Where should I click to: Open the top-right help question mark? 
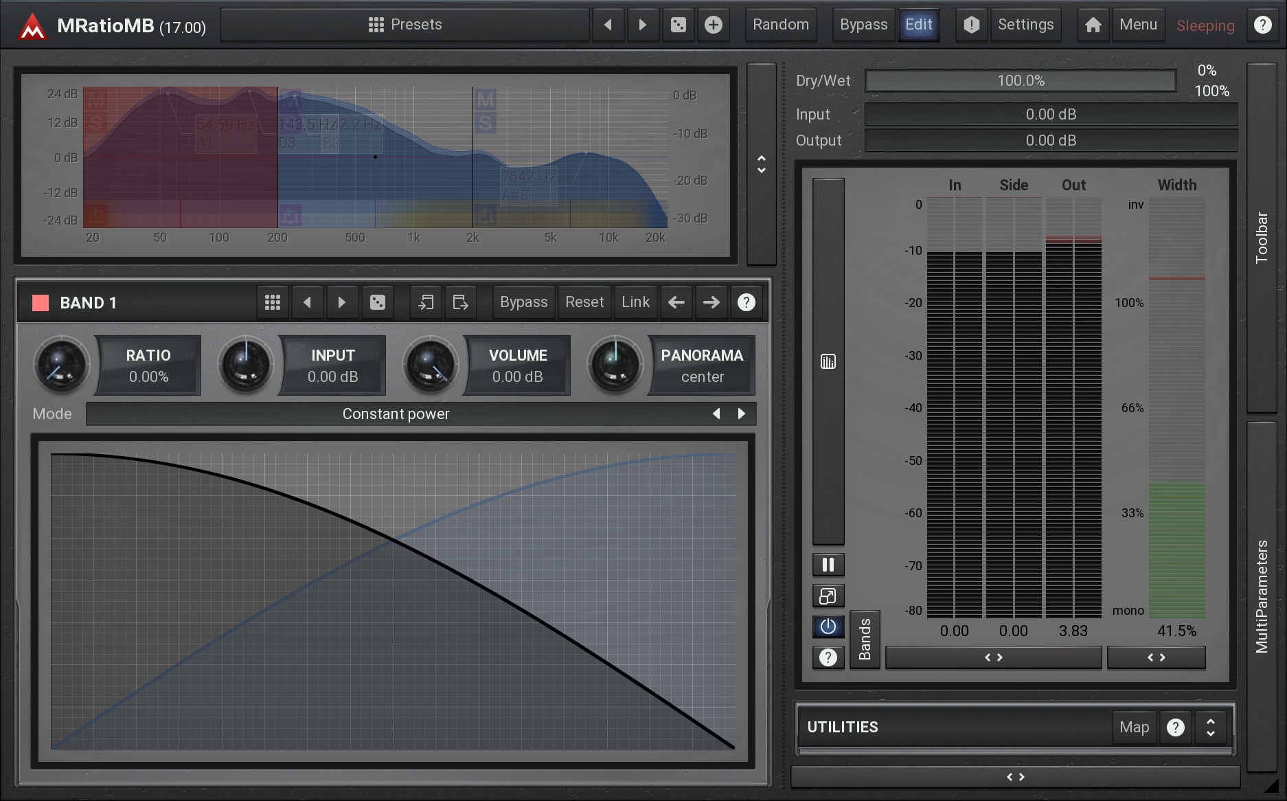1262,25
